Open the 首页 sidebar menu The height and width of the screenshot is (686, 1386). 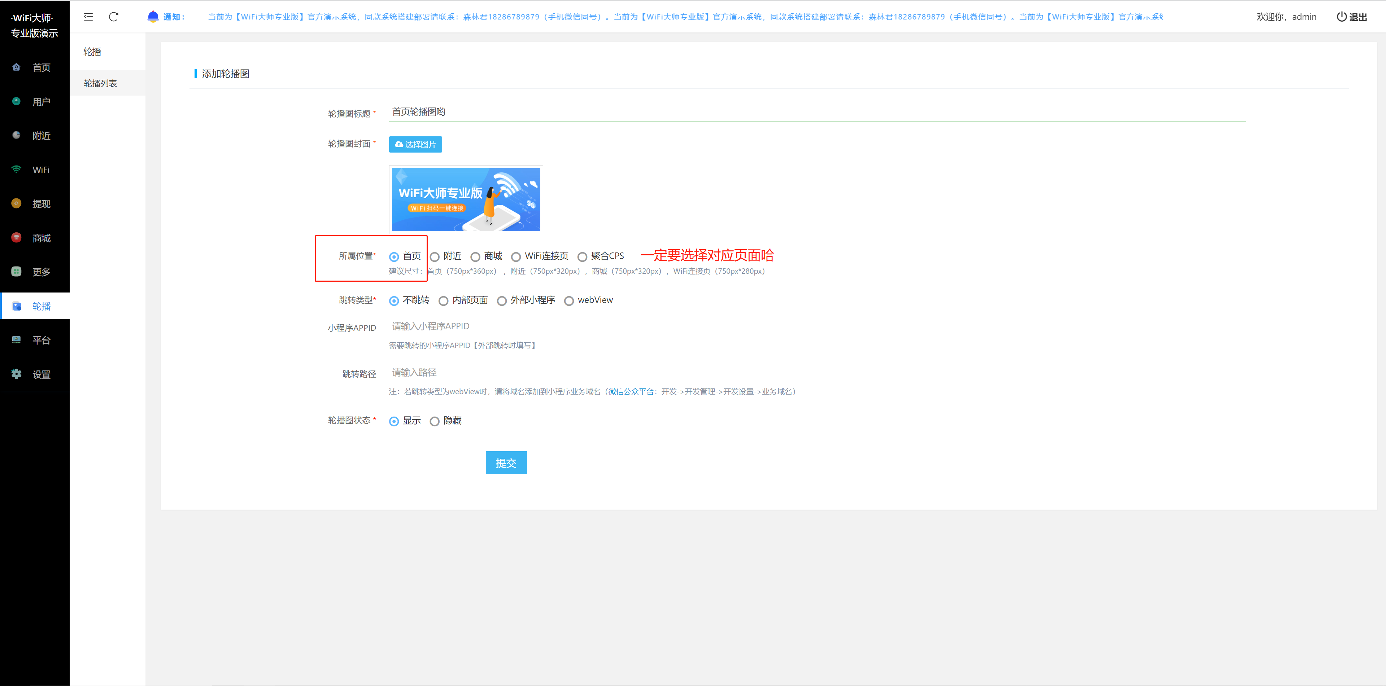tap(35, 67)
